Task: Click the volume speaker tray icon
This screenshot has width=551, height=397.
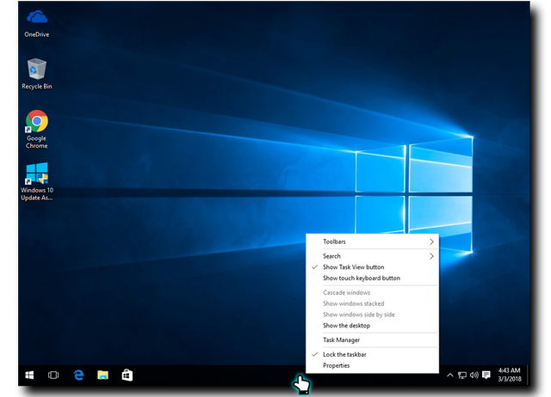Action: click(x=474, y=376)
